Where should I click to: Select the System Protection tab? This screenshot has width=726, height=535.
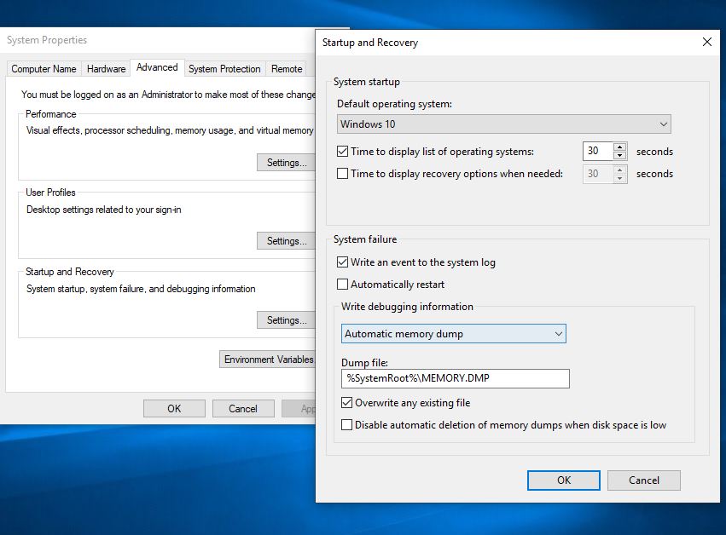click(x=224, y=69)
